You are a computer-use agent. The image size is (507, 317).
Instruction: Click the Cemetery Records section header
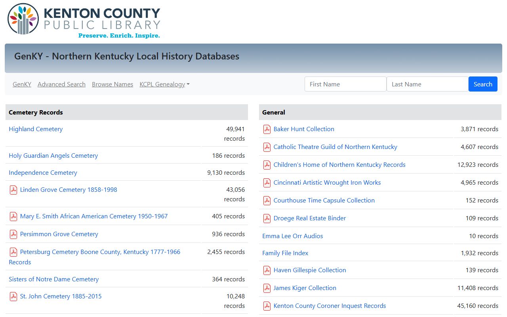(x=127, y=112)
